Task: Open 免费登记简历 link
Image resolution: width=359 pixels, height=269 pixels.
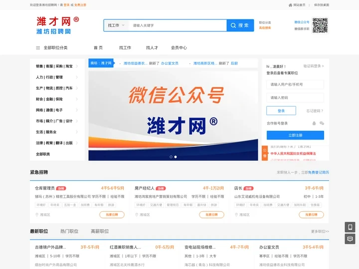Action: (319, 172)
